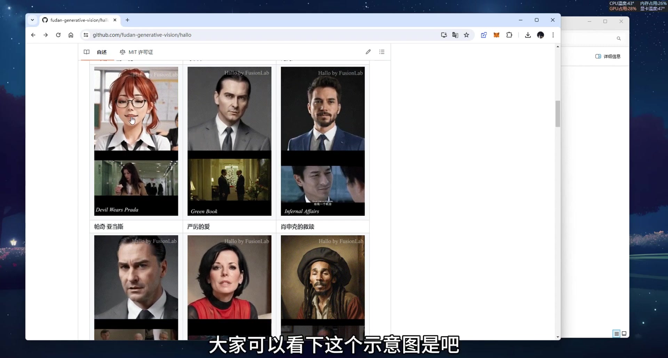Select the 自述 README tab

point(102,52)
